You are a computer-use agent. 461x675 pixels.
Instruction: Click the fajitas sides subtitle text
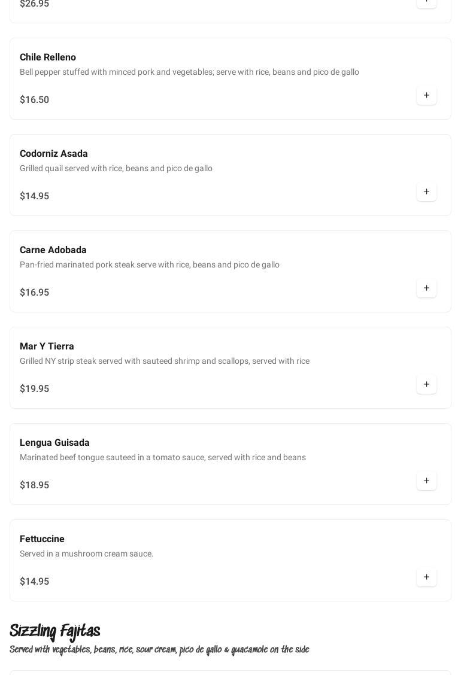click(159, 650)
